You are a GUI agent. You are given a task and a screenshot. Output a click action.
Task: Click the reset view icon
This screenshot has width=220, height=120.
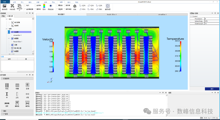coord(108,6)
